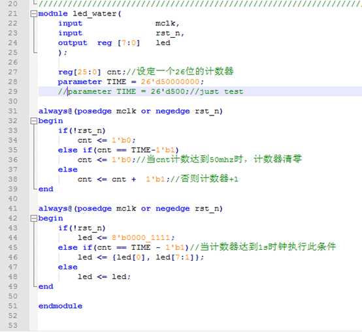Click 'posedge' on line 41
Screen dimensions: 362x332
94,209
